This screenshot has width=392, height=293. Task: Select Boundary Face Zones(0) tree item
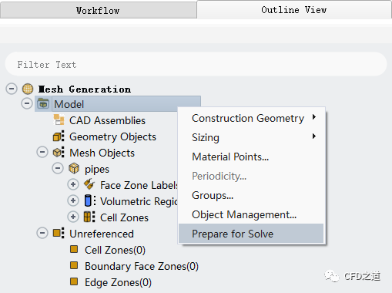[x=142, y=266]
